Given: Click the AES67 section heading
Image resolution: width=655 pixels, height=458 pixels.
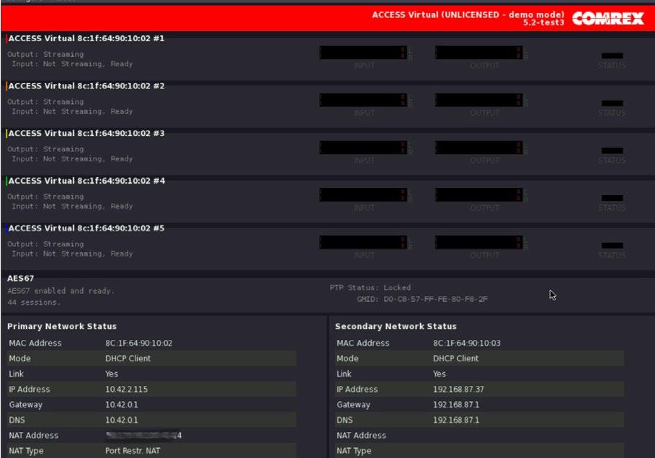Looking at the screenshot, I should (x=20, y=279).
